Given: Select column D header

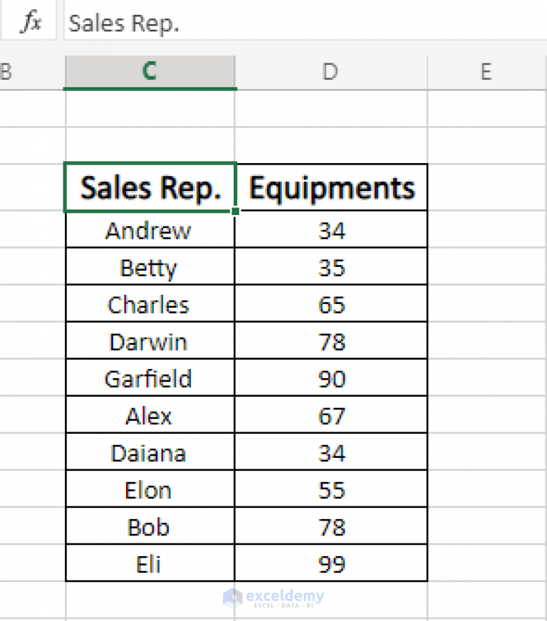Looking at the screenshot, I should coord(330,71).
